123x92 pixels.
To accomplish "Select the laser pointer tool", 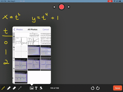I will tap(20, 88).
